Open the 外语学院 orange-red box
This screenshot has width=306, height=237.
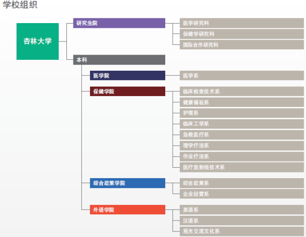point(128,210)
